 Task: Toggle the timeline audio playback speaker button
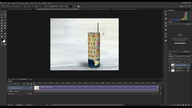tap(21, 84)
